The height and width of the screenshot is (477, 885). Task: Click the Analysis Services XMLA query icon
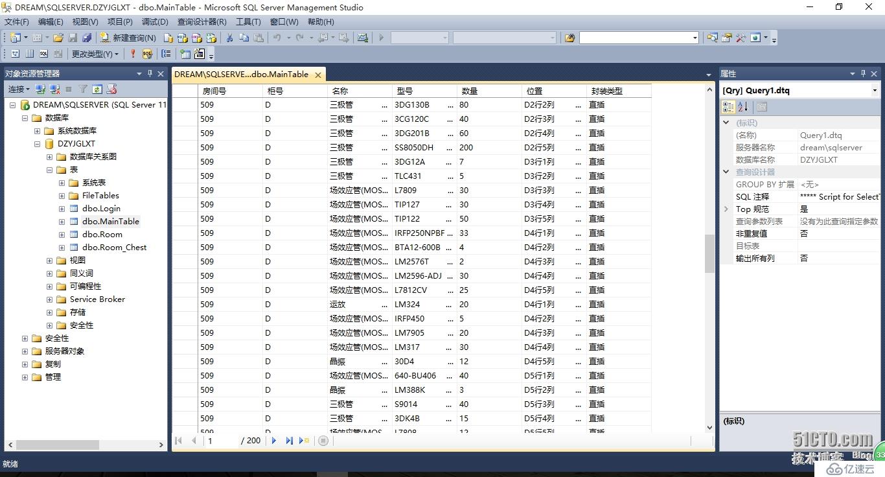pos(211,38)
